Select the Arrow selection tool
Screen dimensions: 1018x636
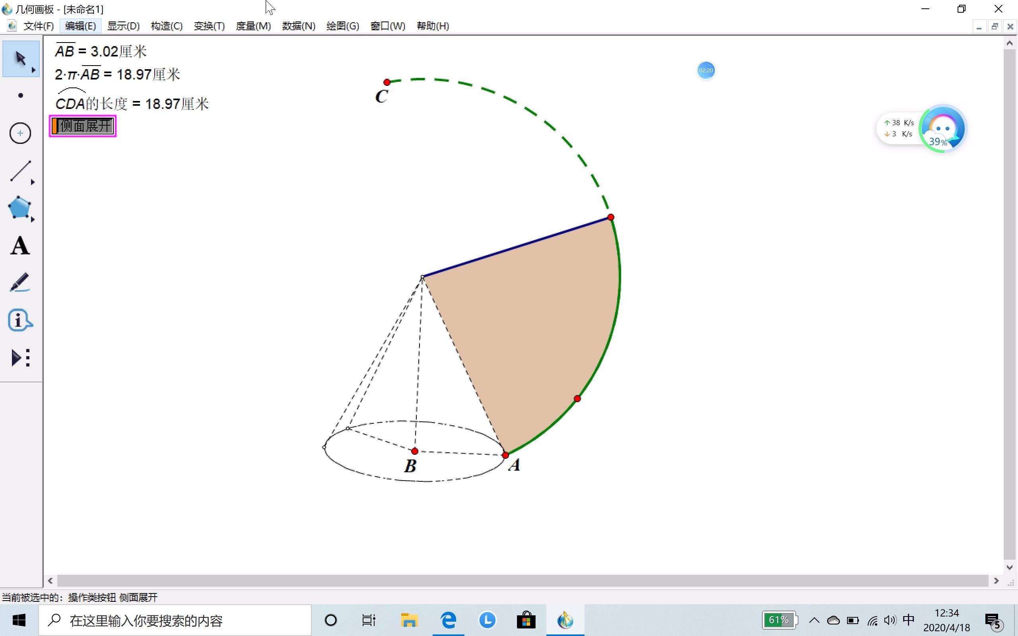tap(20, 58)
